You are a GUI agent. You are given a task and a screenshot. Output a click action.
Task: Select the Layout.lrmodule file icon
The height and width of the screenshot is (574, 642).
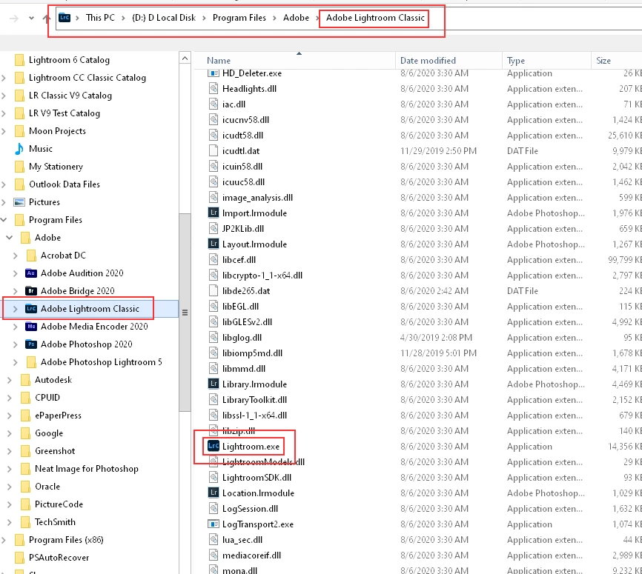point(214,244)
